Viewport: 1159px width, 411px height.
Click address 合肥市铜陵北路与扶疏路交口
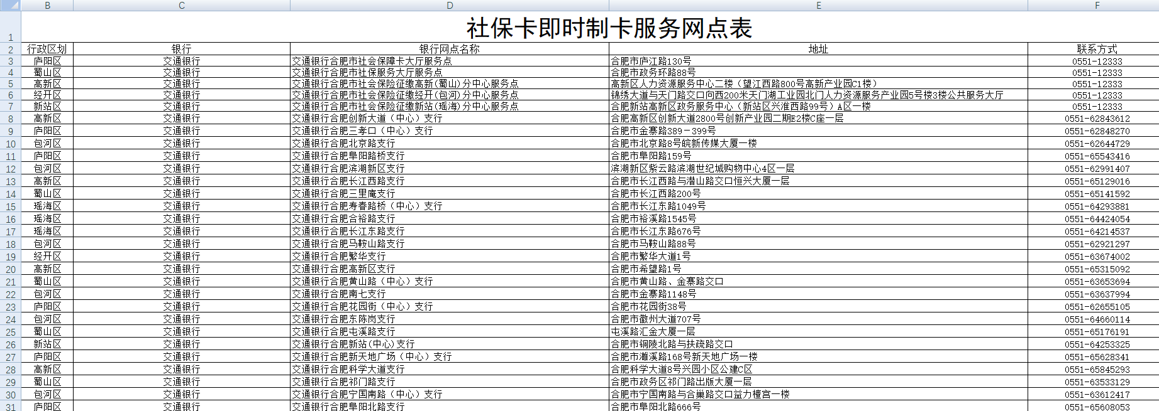[x=819, y=344]
